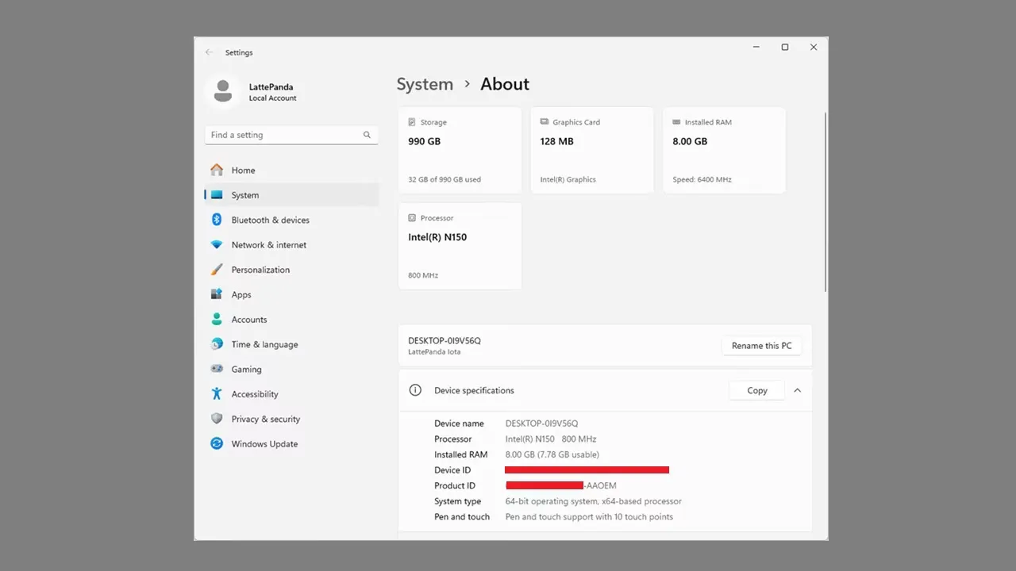Click the Accessibility figure icon

(x=217, y=394)
